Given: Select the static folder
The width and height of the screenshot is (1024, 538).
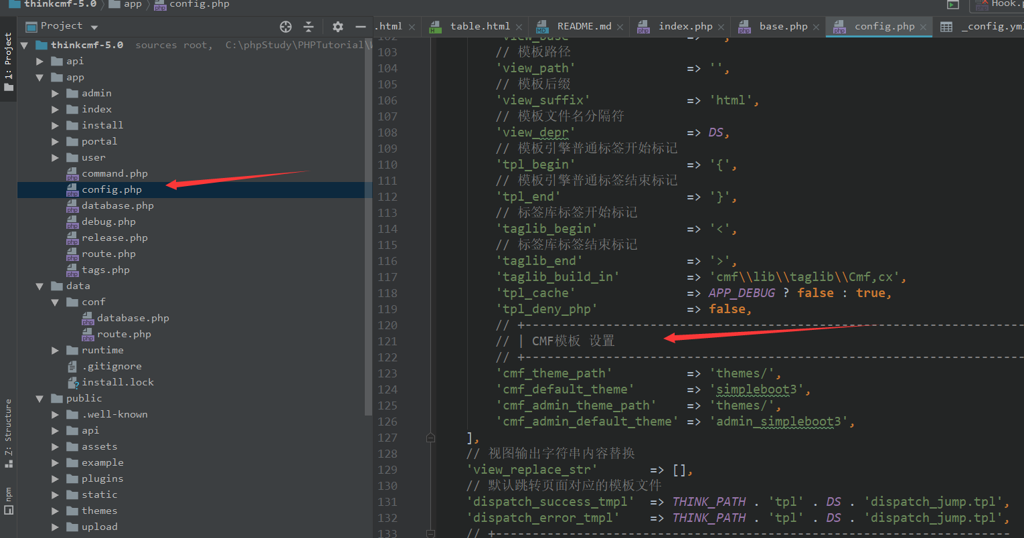Looking at the screenshot, I should (99, 495).
